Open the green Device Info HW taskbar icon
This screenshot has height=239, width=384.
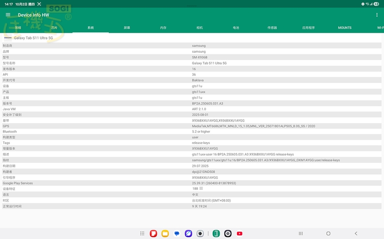pyautogui.click(x=216, y=233)
